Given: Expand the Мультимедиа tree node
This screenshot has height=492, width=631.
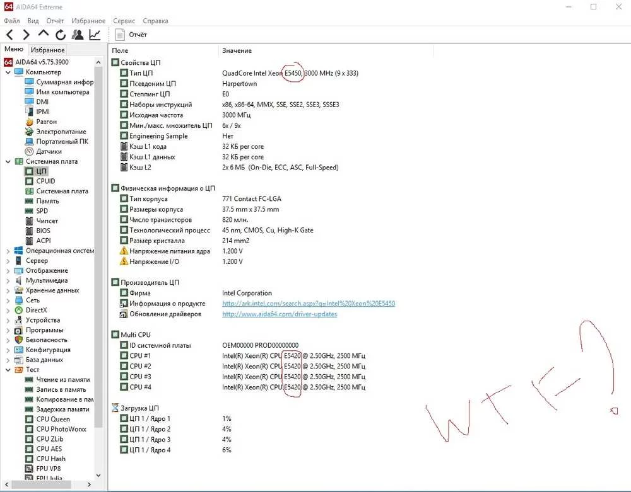Looking at the screenshot, I should tap(8, 281).
